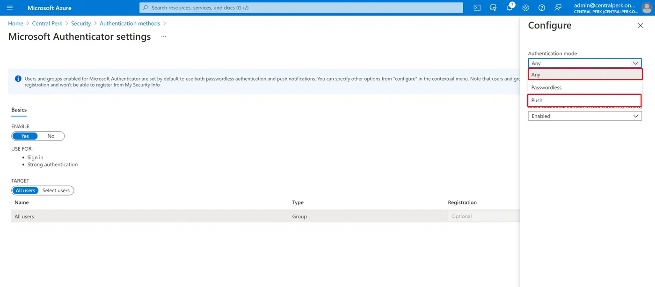The width and height of the screenshot is (655, 287).
Task: Go to the Home breadcrumb
Action: pos(15,23)
